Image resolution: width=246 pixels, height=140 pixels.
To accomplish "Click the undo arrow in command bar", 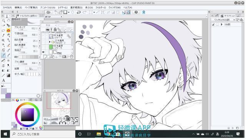I will (78, 12).
